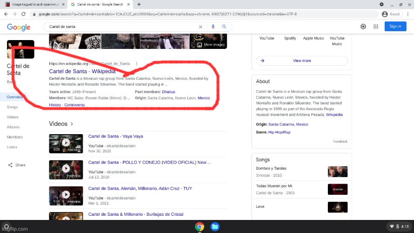Open the Bombos y Tarolas song thumbnail
The image size is (414, 233).
[338, 171]
